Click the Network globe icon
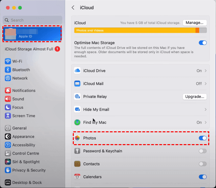216x188 pixels. tap(8, 78)
